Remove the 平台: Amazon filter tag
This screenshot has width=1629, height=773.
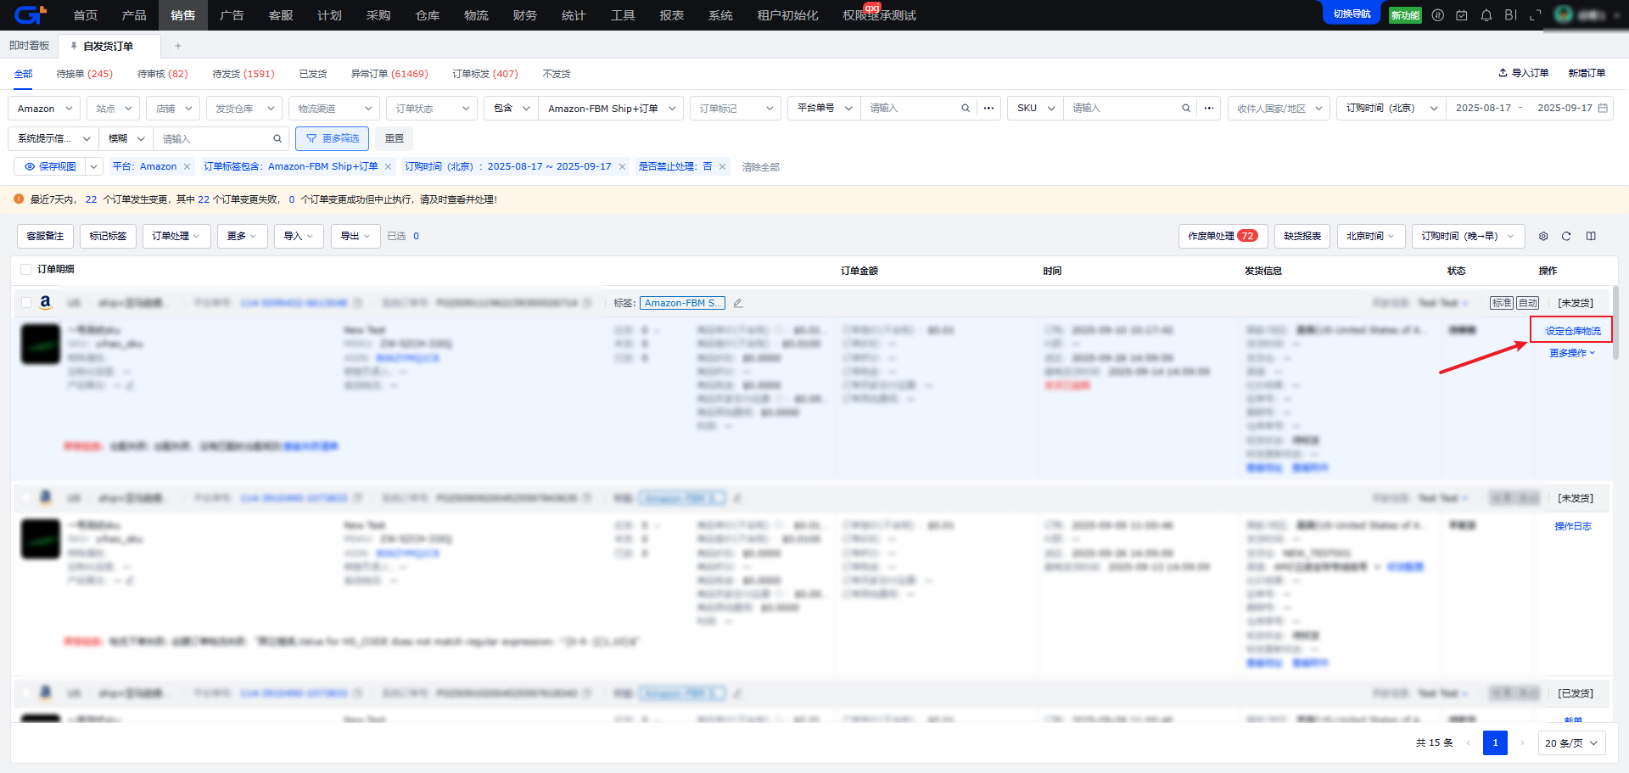[x=187, y=166]
